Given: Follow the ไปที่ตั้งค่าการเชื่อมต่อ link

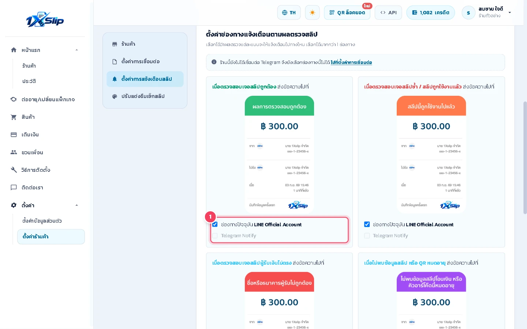Looking at the screenshot, I should coord(351,63).
